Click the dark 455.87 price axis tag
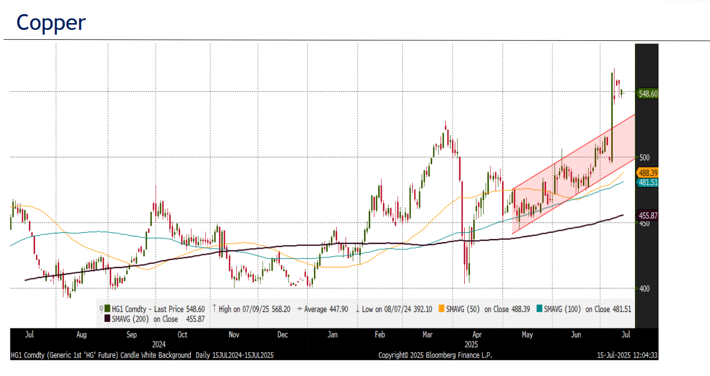This screenshot has height=376, width=710. click(648, 216)
